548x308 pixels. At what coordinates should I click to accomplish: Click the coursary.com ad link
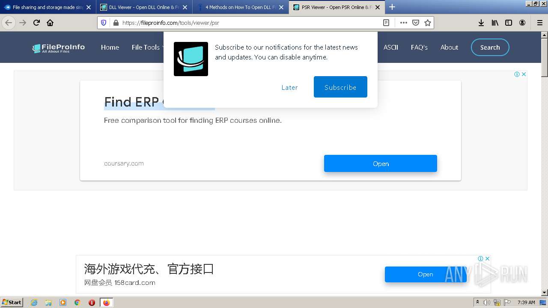pyautogui.click(x=124, y=163)
